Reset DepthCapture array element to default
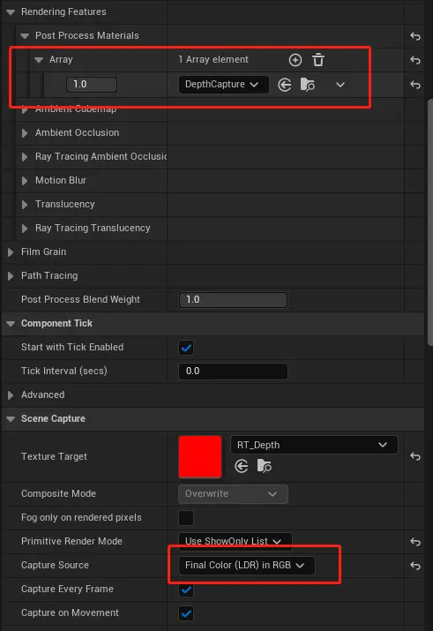Screen dimensions: 433x631 pos(415,85)
